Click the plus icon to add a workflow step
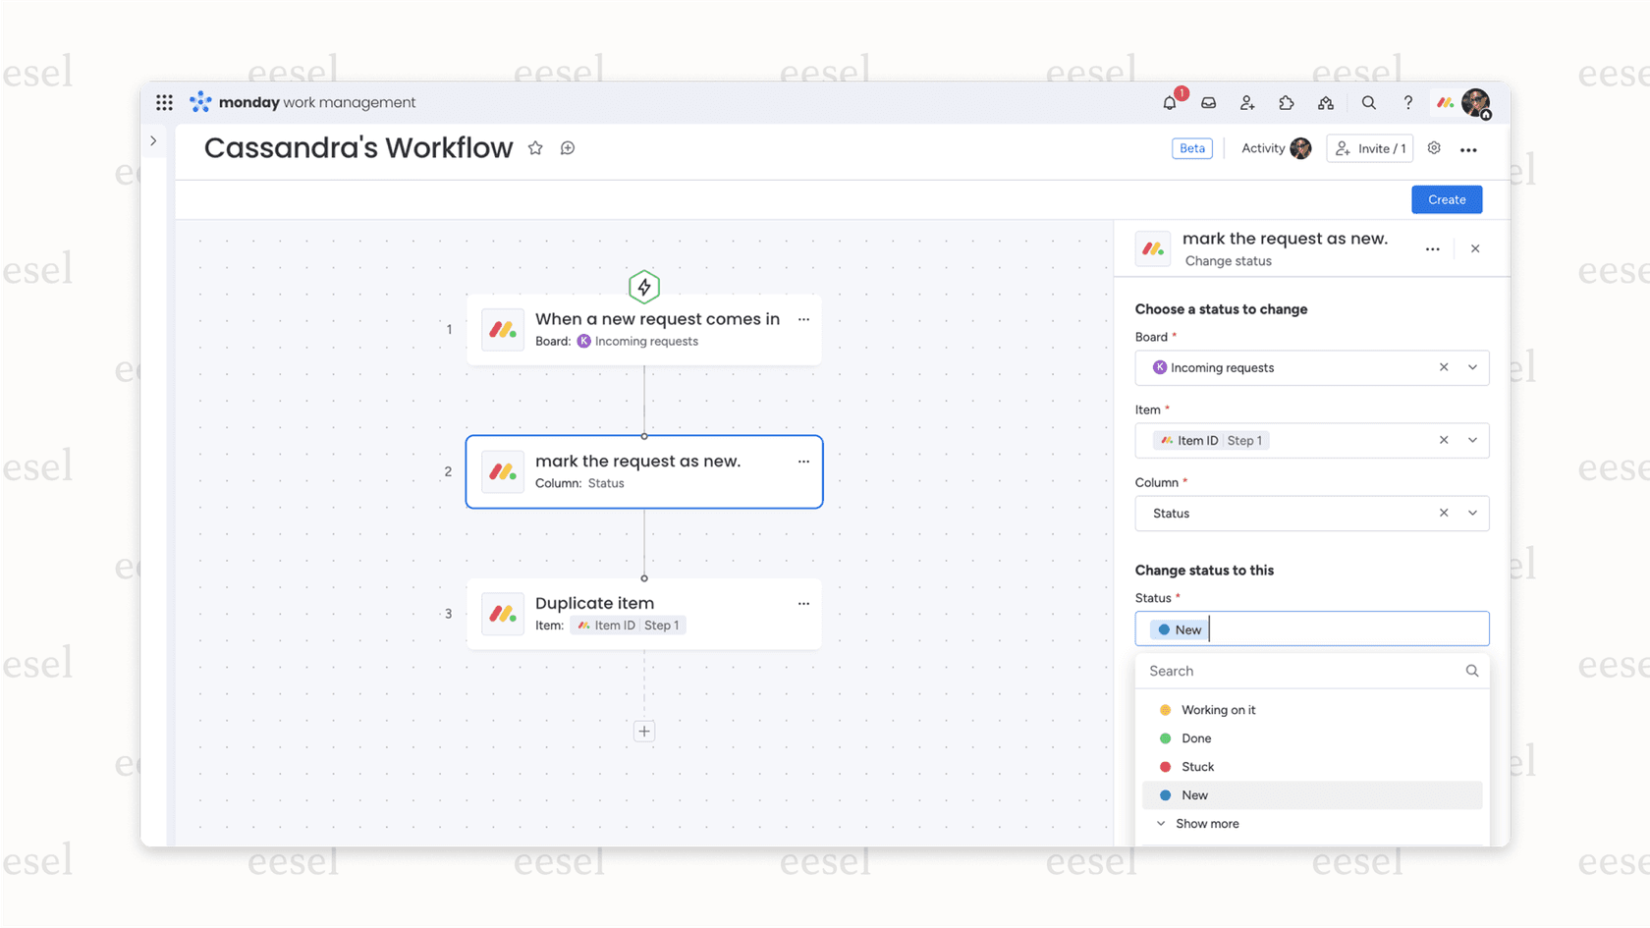The height and width of the screenshot is (928, 1650). [644, 731]
